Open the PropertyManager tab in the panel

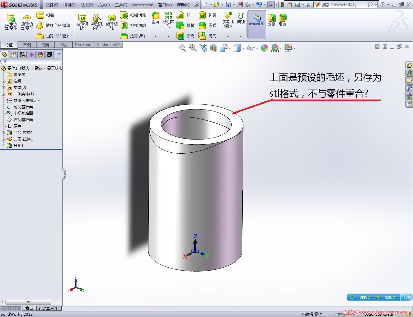coord(13,54)
